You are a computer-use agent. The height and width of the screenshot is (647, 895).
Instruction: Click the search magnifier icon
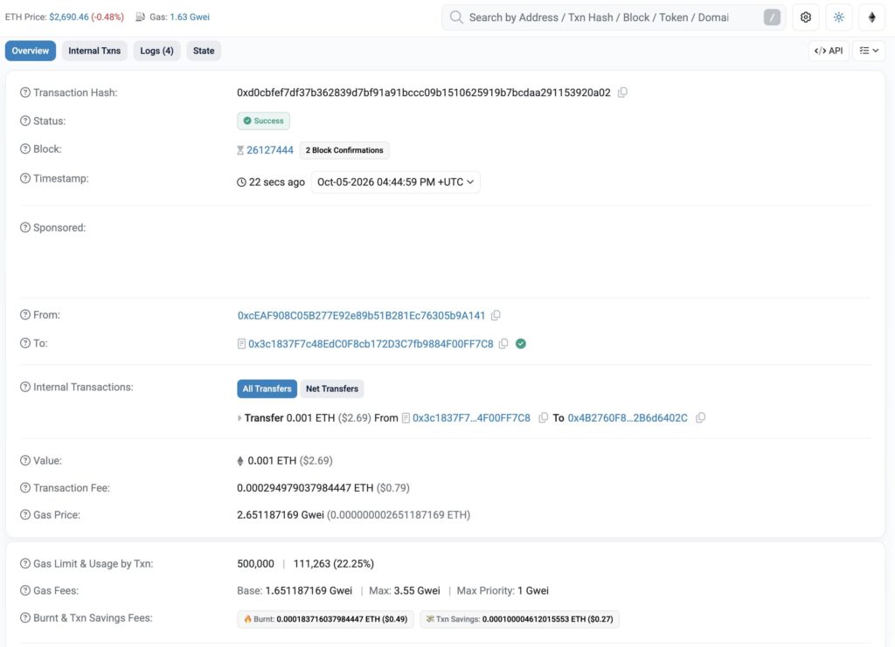coord(456,17)
